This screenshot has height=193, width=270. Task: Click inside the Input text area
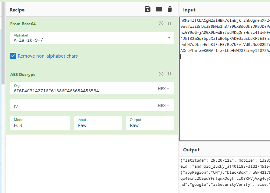[x=225, y=96]
